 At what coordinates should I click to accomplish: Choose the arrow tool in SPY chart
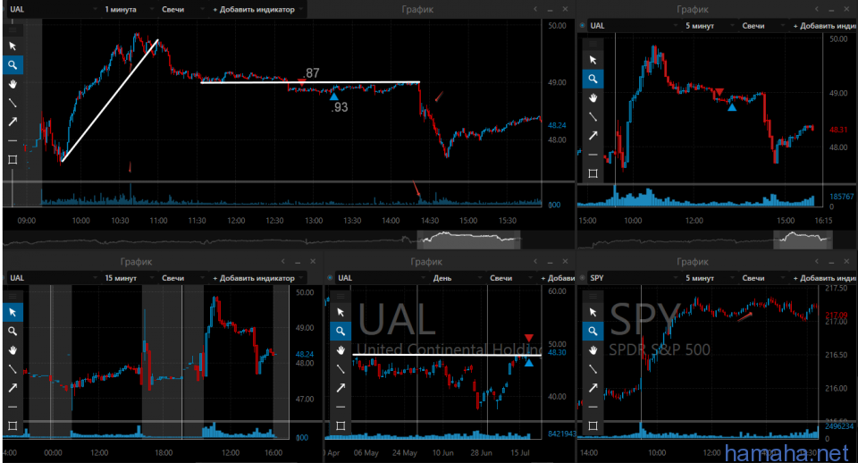(x=593, y=388)
